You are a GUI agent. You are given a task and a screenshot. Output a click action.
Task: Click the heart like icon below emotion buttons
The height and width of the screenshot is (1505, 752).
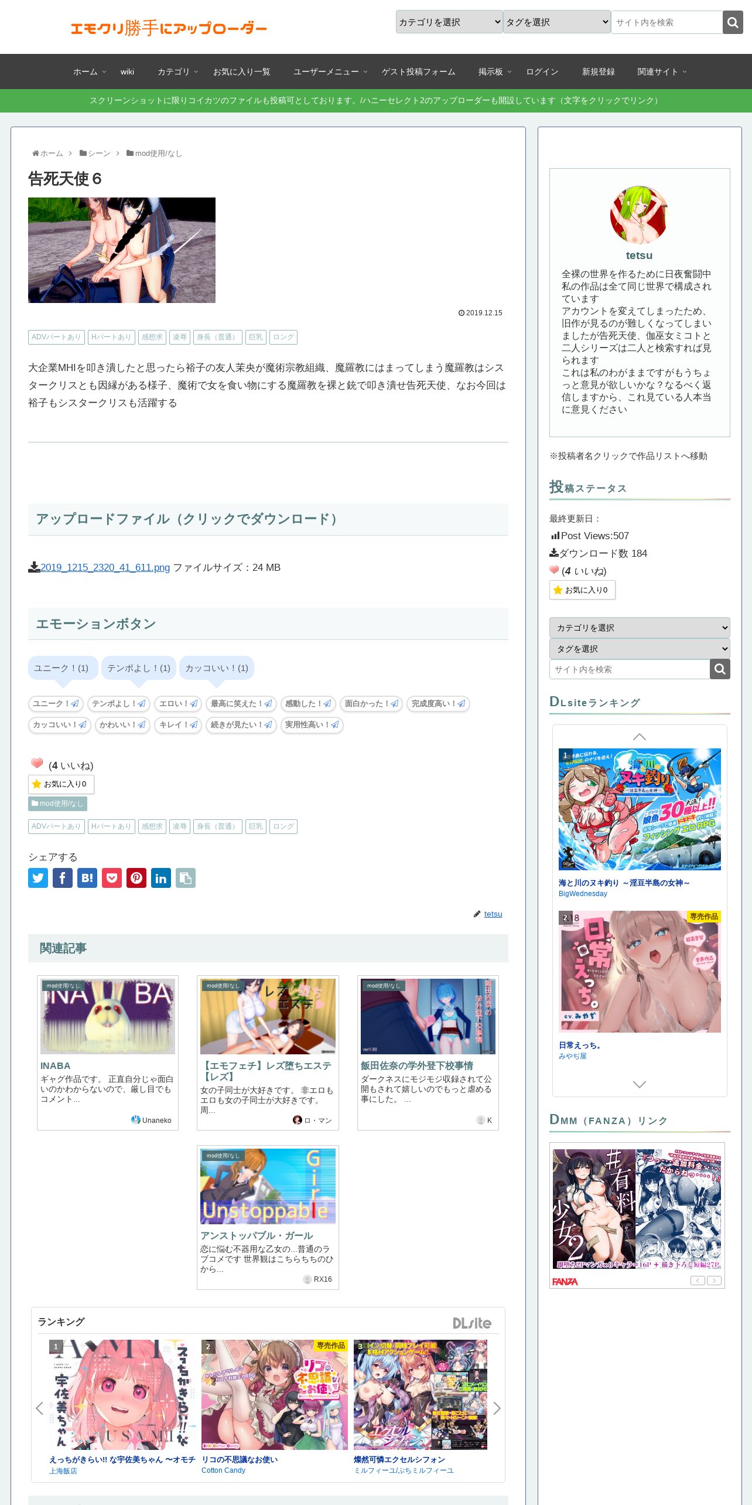pos(37,763)
